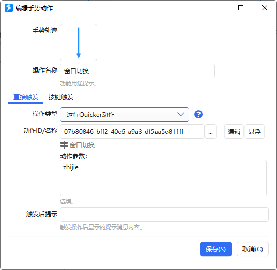
Task: Click the 编辑 button
Action: point(234,131)
